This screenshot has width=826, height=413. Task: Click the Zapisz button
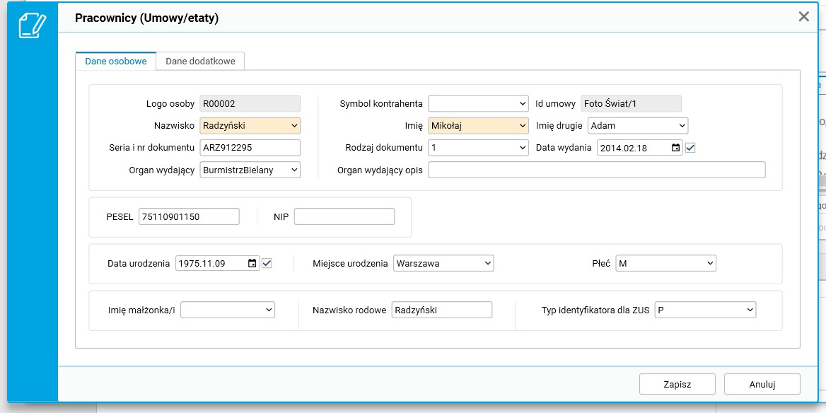point(677,385)
